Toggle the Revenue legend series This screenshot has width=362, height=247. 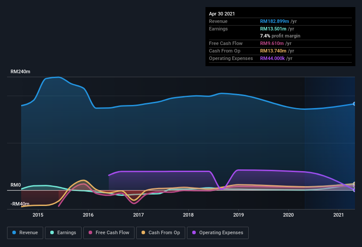coord(25,233)
